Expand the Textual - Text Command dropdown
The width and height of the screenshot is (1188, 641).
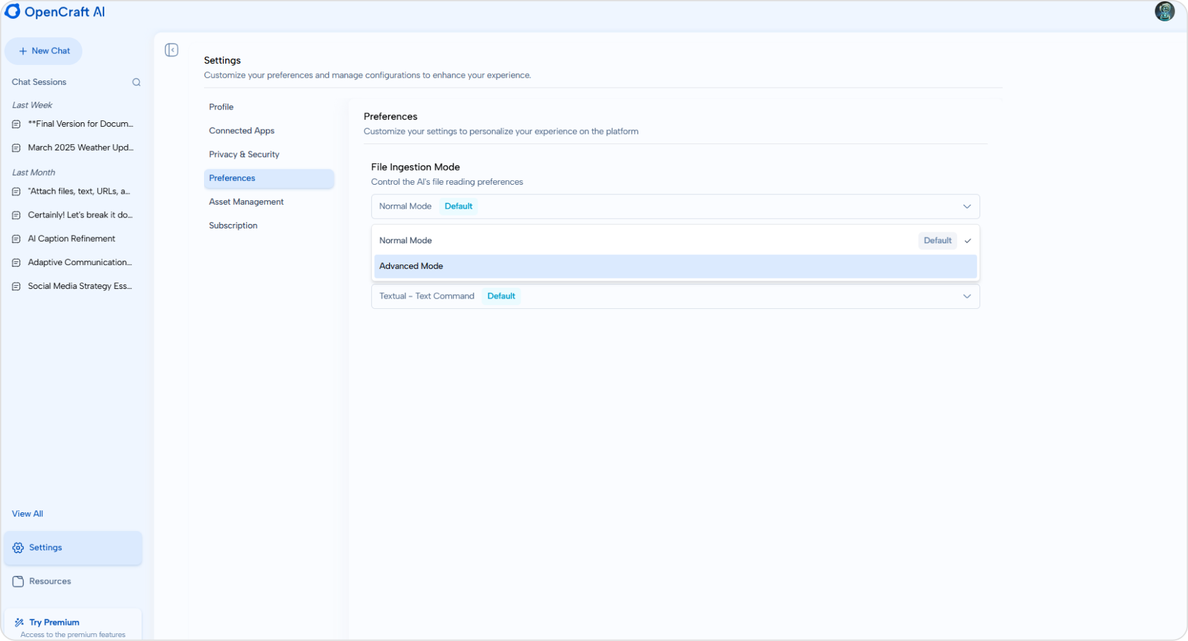966,297
